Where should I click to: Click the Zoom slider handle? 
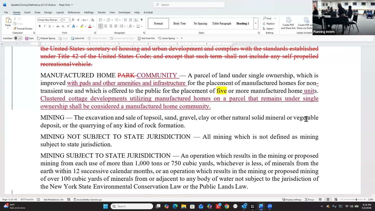pos(356,200)
